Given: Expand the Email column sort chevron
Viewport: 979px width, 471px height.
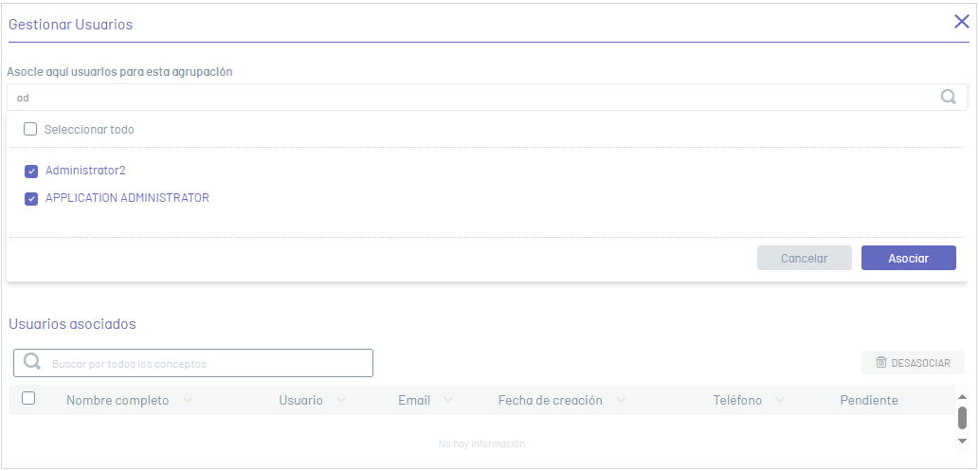Looking at the screenshot, I should click(x=448, y=400).
